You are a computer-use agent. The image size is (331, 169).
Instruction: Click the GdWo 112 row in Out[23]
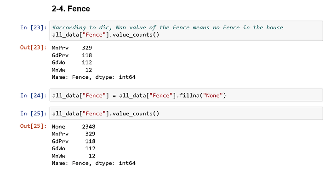(72, 62)
